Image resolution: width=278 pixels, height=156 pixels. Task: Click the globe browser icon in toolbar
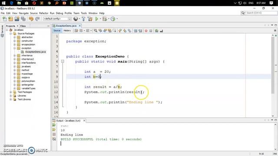click(76, 19)
